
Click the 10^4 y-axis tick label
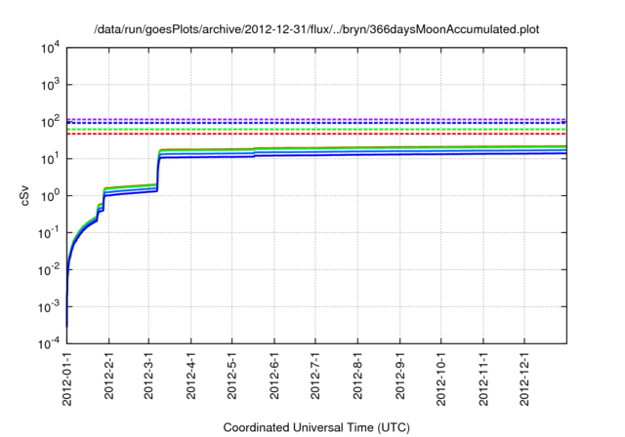tap(50, 48)
